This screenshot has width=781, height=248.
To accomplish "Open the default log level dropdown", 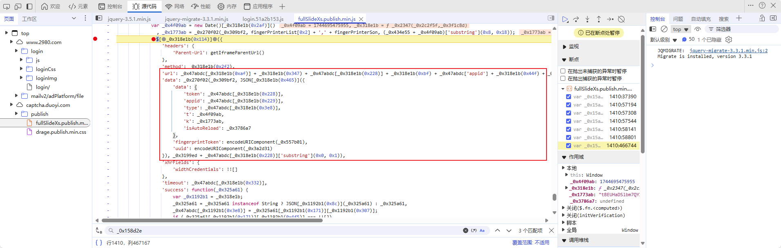I will [663, 40].
